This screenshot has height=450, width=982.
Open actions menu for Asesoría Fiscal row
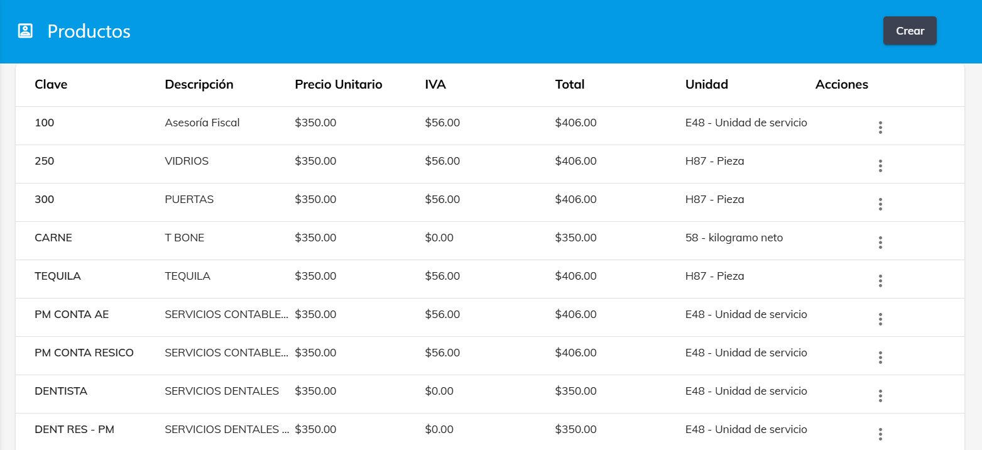tap(880, 128)
